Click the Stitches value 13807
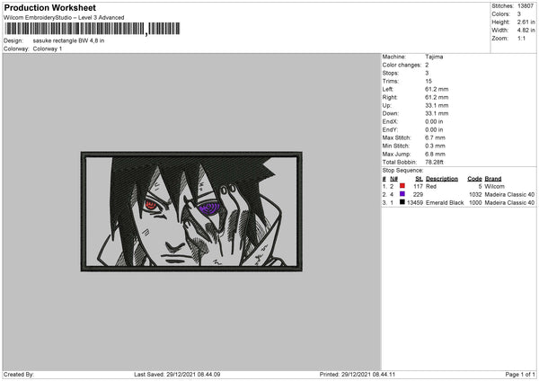This screenshot has width=539, height=381. (x=526, y=6)
